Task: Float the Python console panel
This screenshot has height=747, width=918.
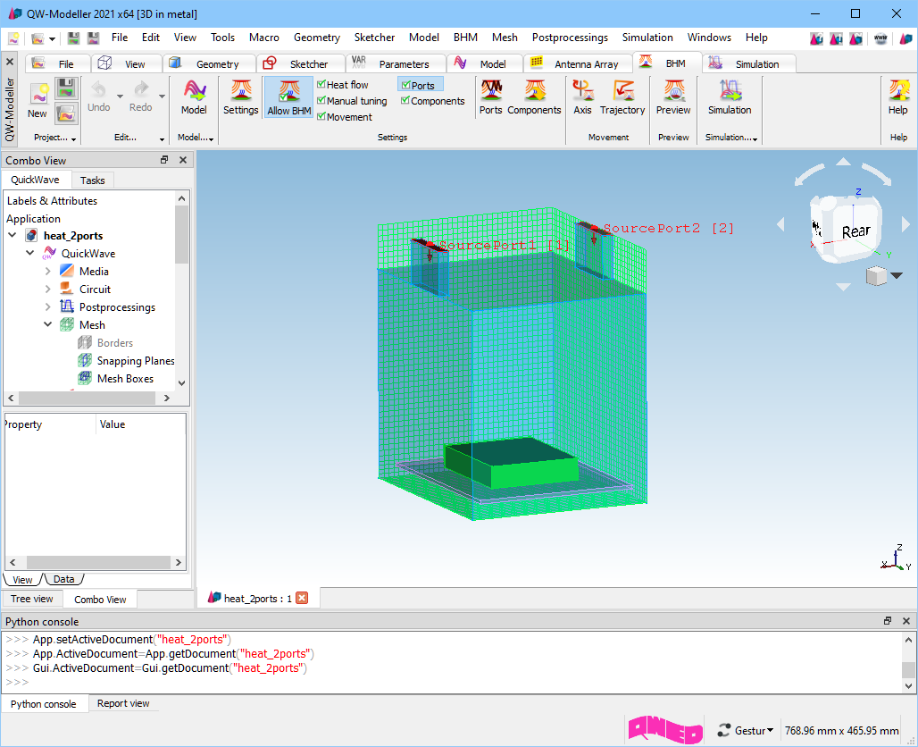Action: click(x=889, y=621)
